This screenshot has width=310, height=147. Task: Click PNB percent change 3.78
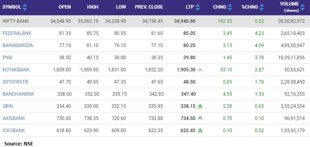(x=259, y=58)
